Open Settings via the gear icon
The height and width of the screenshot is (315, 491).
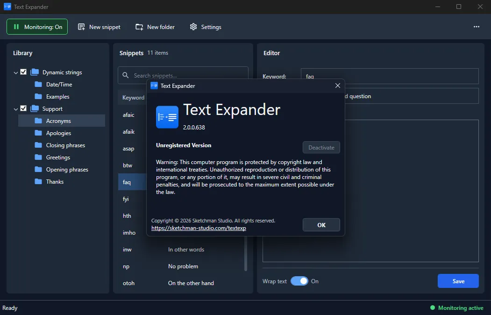[193, 27]
